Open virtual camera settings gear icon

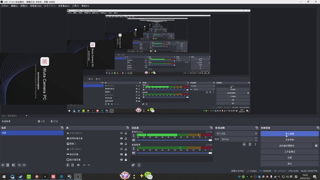(316, 146)
